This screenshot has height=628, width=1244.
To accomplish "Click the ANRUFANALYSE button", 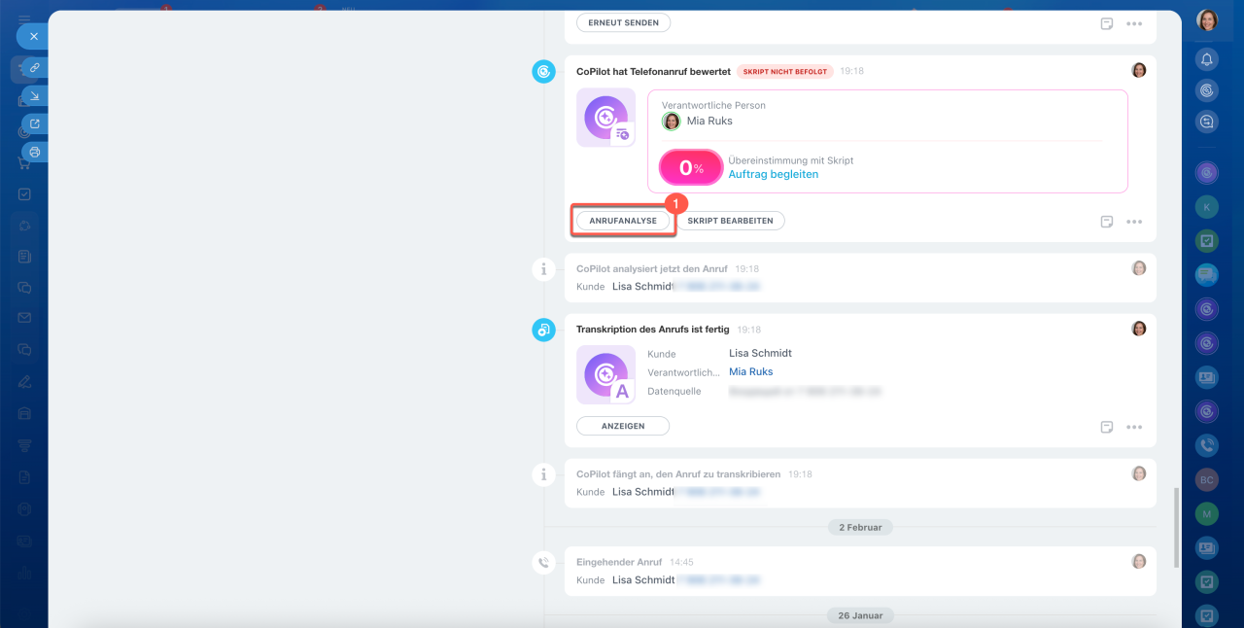I will click(623, 221).
